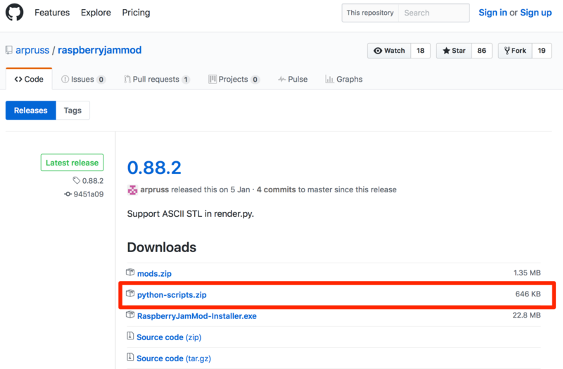Select the Releases button

31,111
